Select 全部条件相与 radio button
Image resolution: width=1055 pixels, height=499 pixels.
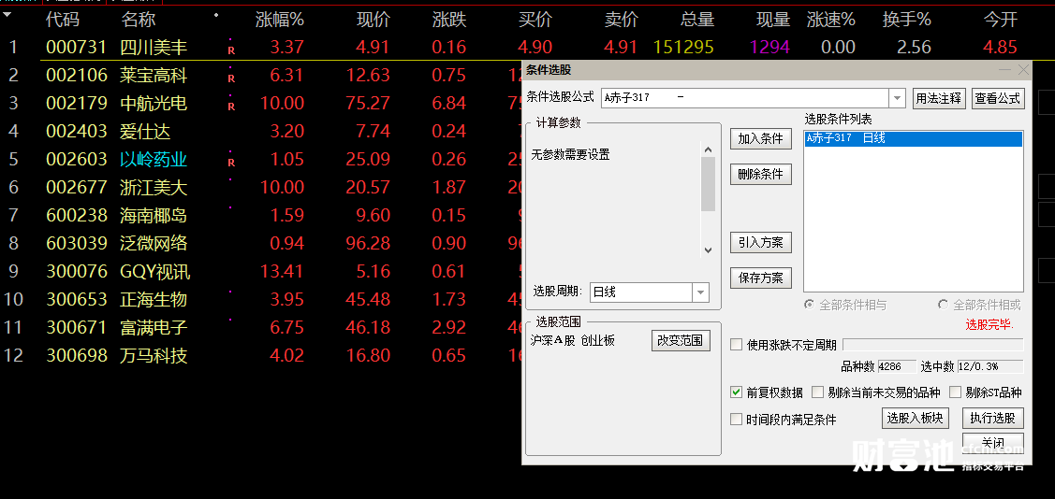(x=810, y=305)
